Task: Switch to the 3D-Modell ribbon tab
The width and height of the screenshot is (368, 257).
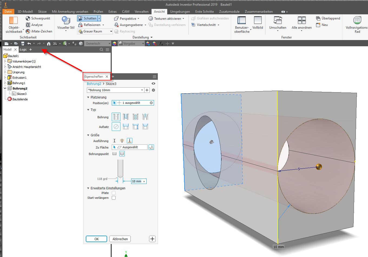Action: coord(25,12)
